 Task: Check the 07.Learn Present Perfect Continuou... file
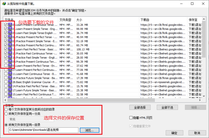pyautogui.click(x=6, y=70)
